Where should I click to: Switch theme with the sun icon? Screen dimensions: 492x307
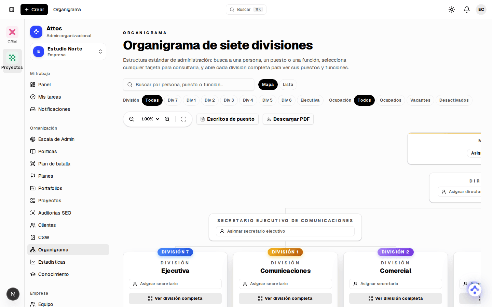pyautogui.click(x=452, y=10)
